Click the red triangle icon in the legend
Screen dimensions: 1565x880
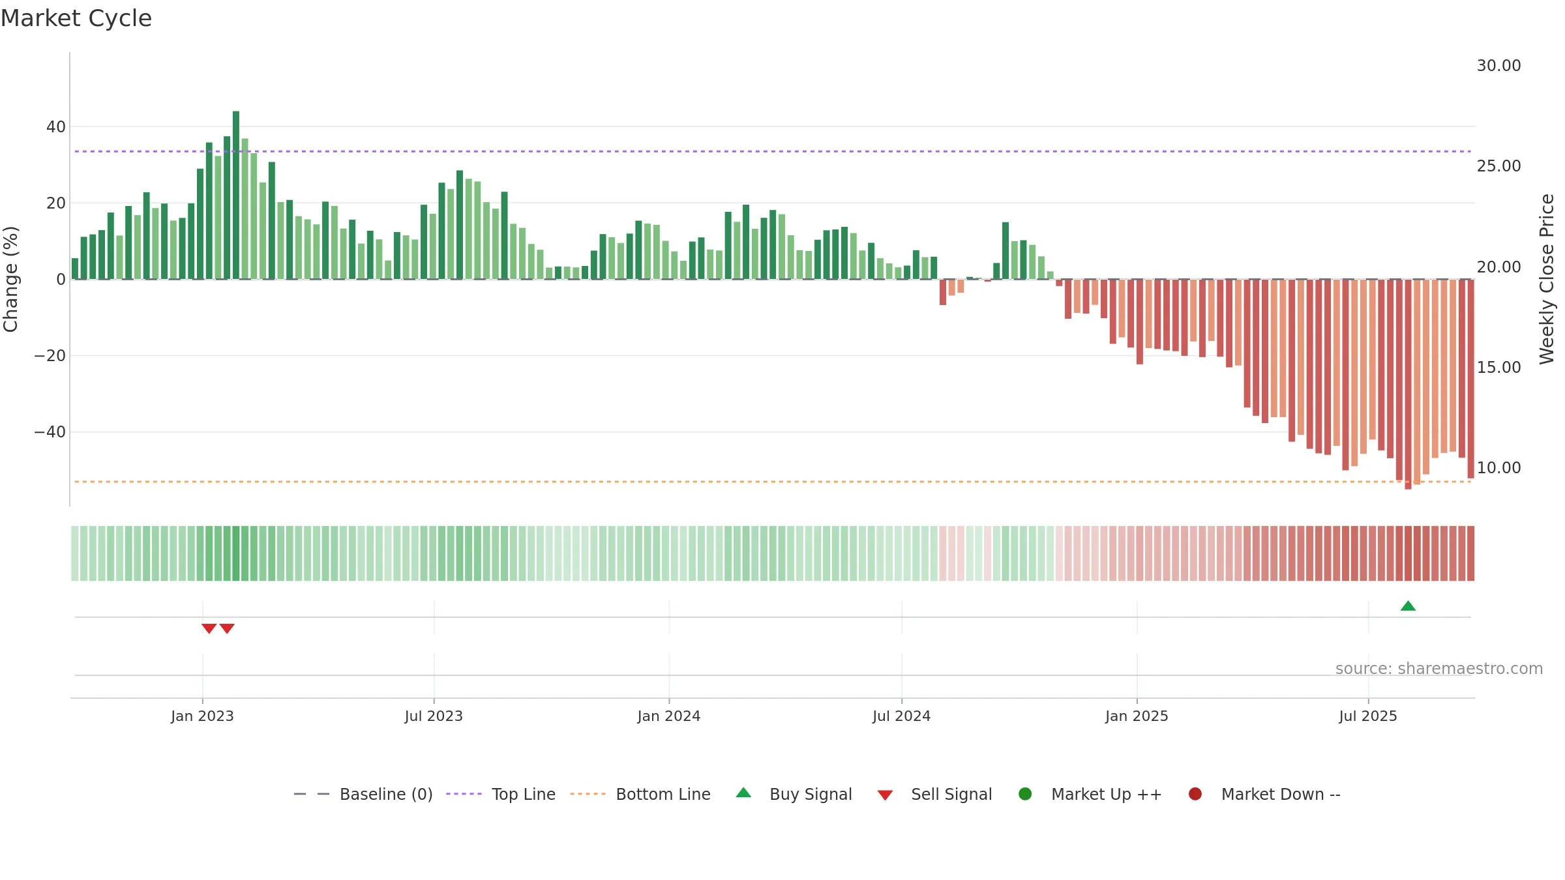(x=885, y=795)
